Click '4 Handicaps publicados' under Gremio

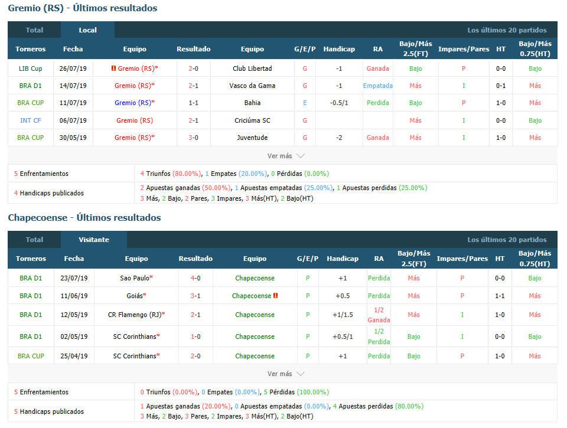[49, 193]
